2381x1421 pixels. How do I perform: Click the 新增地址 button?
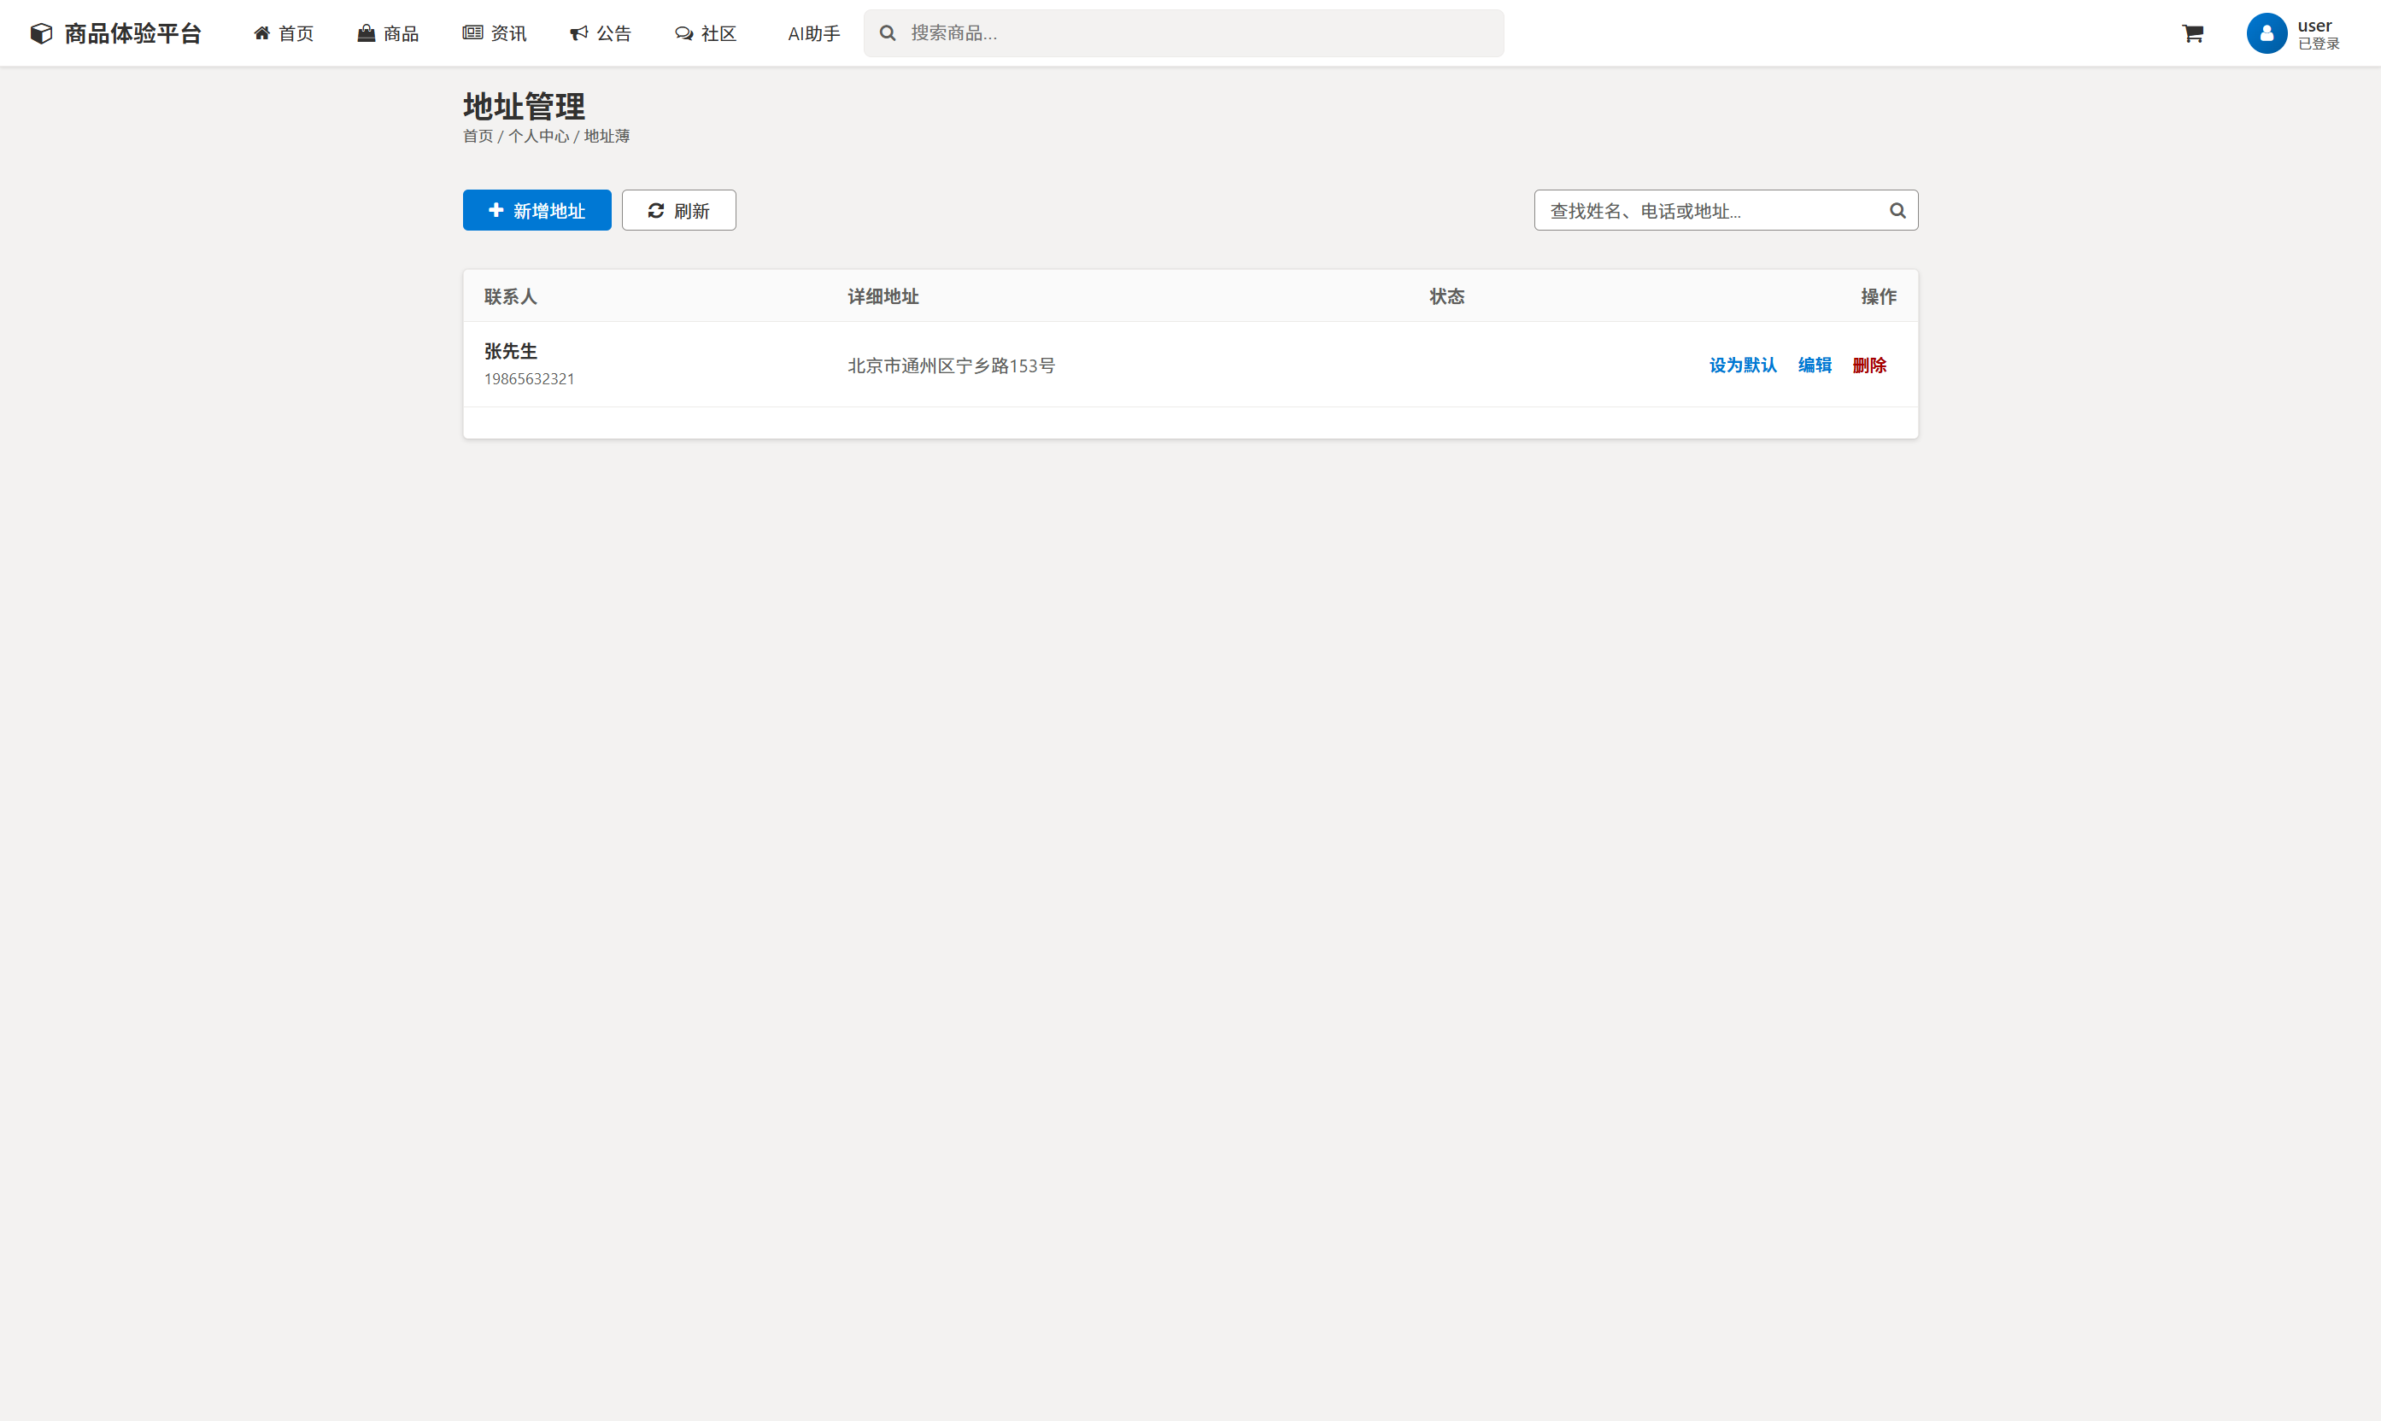point(537,210)
